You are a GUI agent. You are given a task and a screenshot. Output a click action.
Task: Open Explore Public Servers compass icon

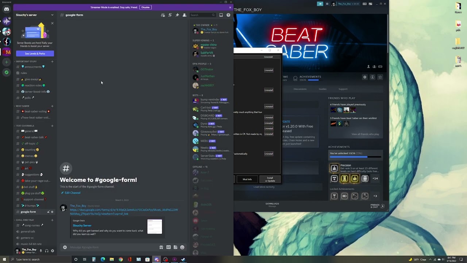[x=6, y=72]
